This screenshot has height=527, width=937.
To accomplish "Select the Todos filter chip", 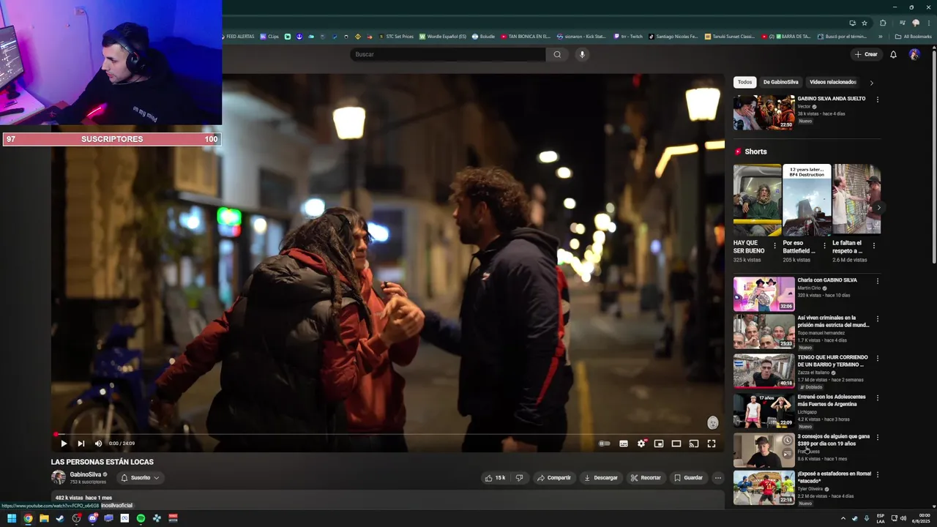I will click(x=744, y=82).
